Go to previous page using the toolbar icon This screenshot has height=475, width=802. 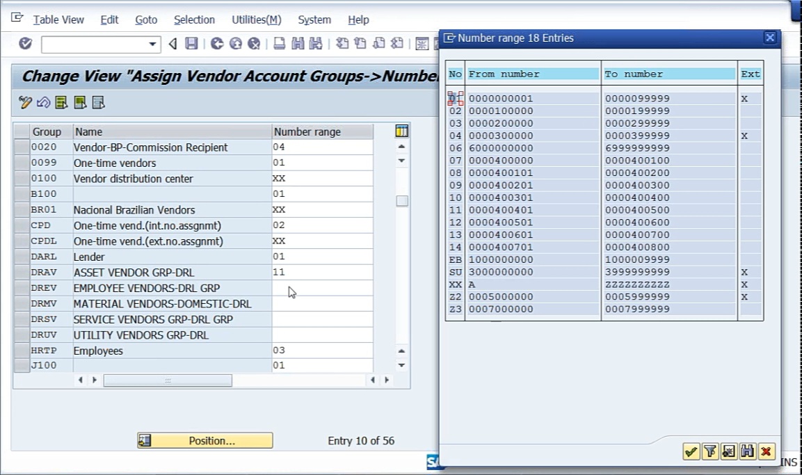pyautogui.click(x=360, y=44)
